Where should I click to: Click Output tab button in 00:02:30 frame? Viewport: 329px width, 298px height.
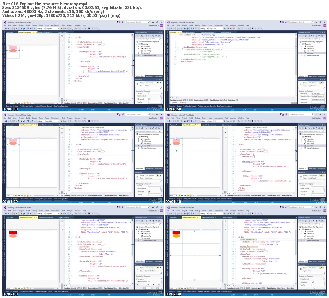click(179, 291)
